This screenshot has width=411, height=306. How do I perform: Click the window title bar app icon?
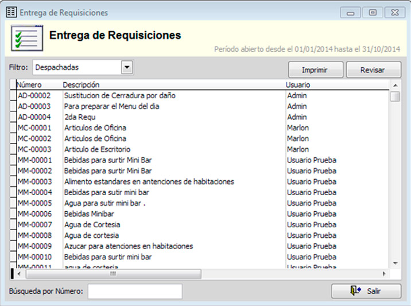(x=11, y=12)
